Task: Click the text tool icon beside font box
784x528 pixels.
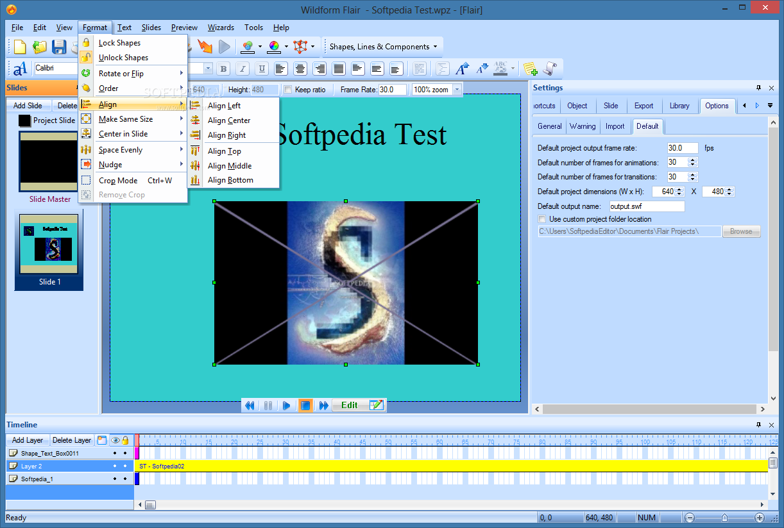Action: (20, 68)
